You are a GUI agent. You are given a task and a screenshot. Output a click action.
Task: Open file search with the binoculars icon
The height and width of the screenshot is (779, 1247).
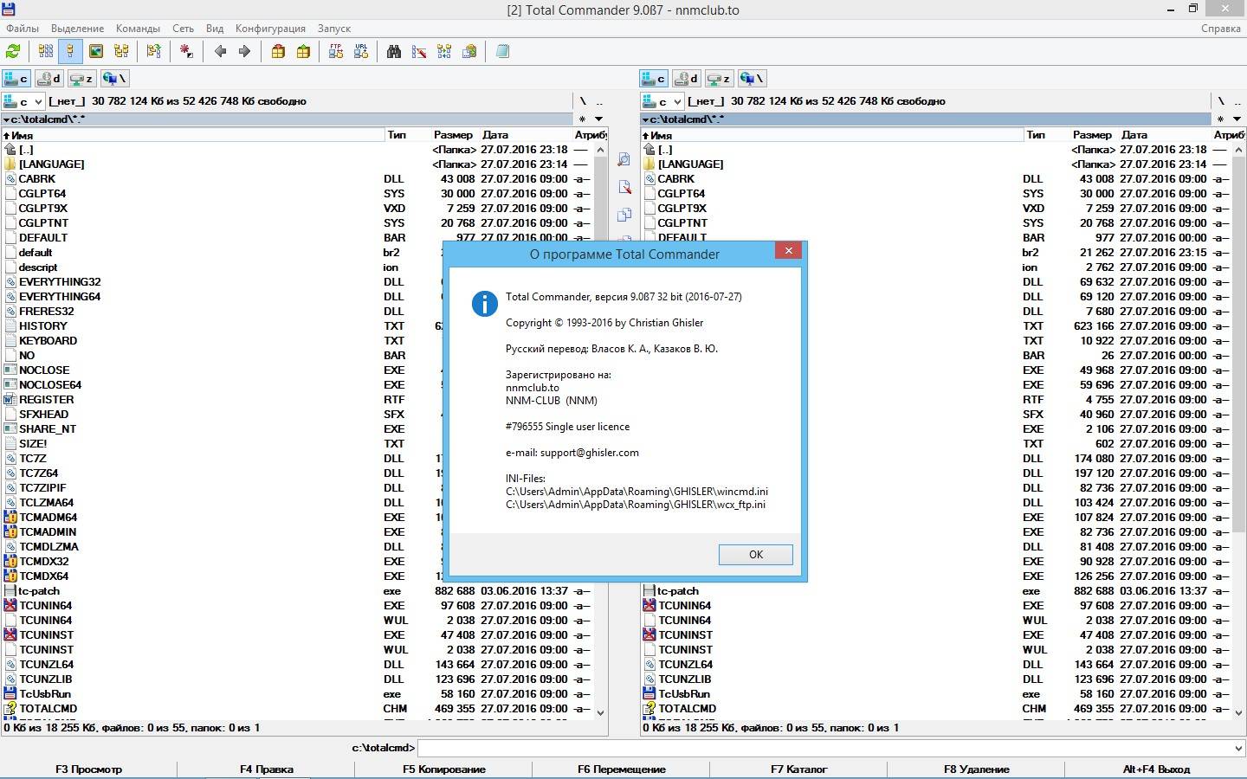click(394, 52)
